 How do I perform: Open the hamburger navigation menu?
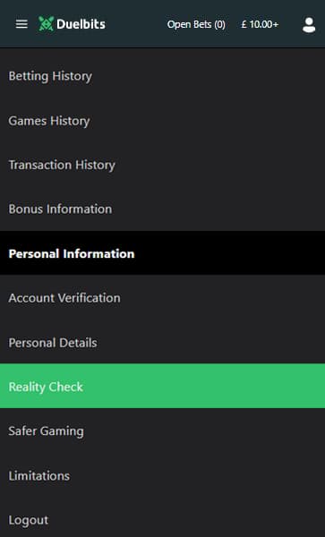point(21,24)
